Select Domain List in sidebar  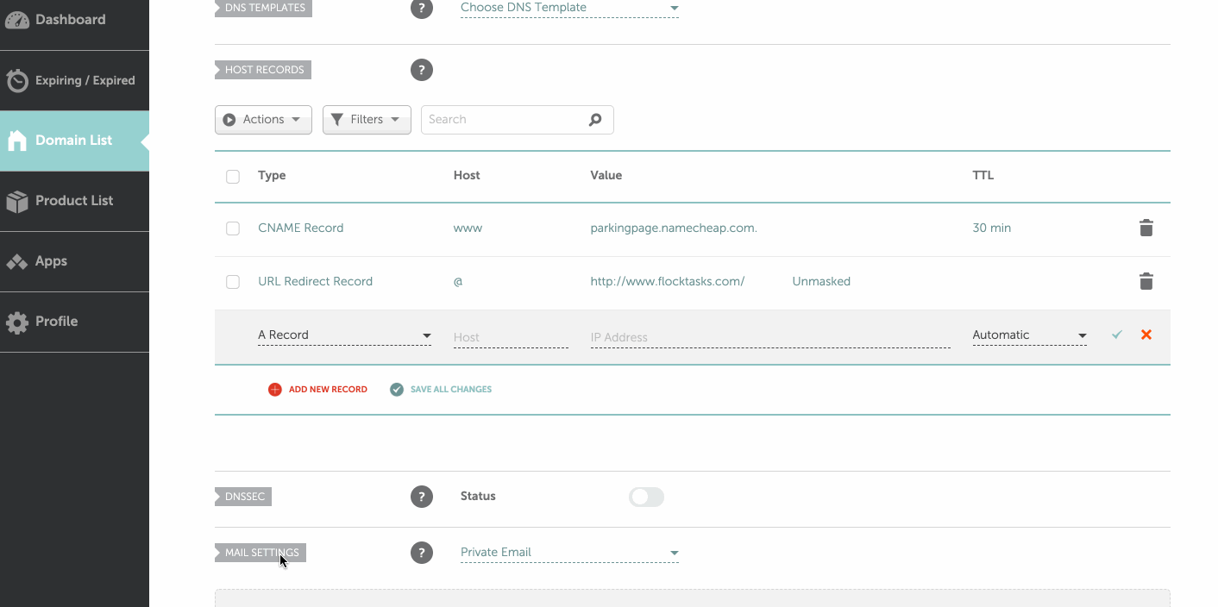pyautogui.click(x=74, y=141)
